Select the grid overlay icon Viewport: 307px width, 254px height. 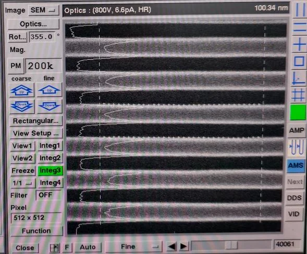coord(298,95)
